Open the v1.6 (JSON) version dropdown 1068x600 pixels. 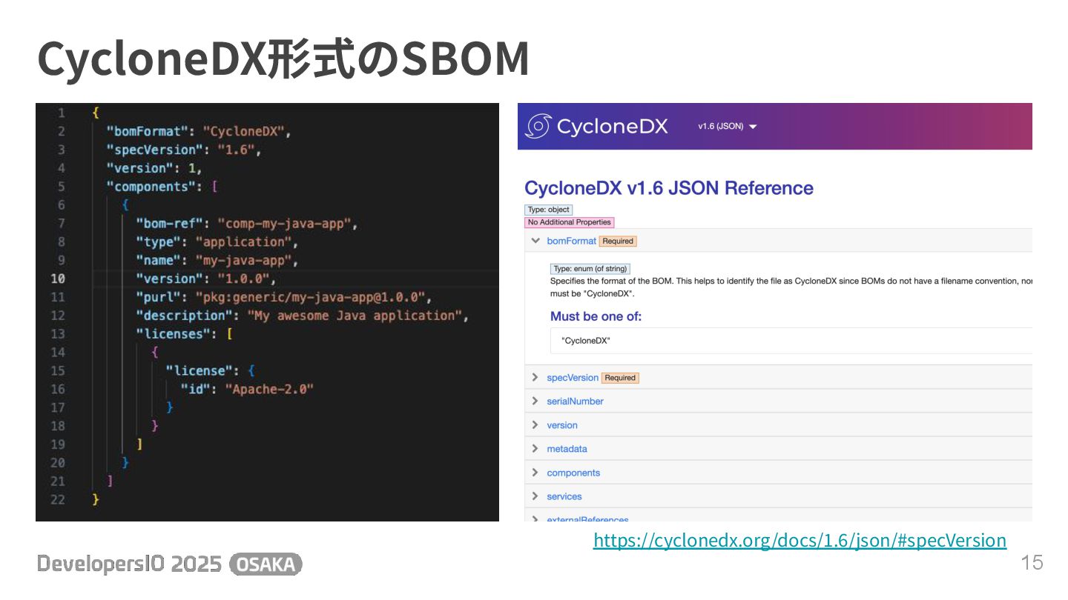(727, 127)
